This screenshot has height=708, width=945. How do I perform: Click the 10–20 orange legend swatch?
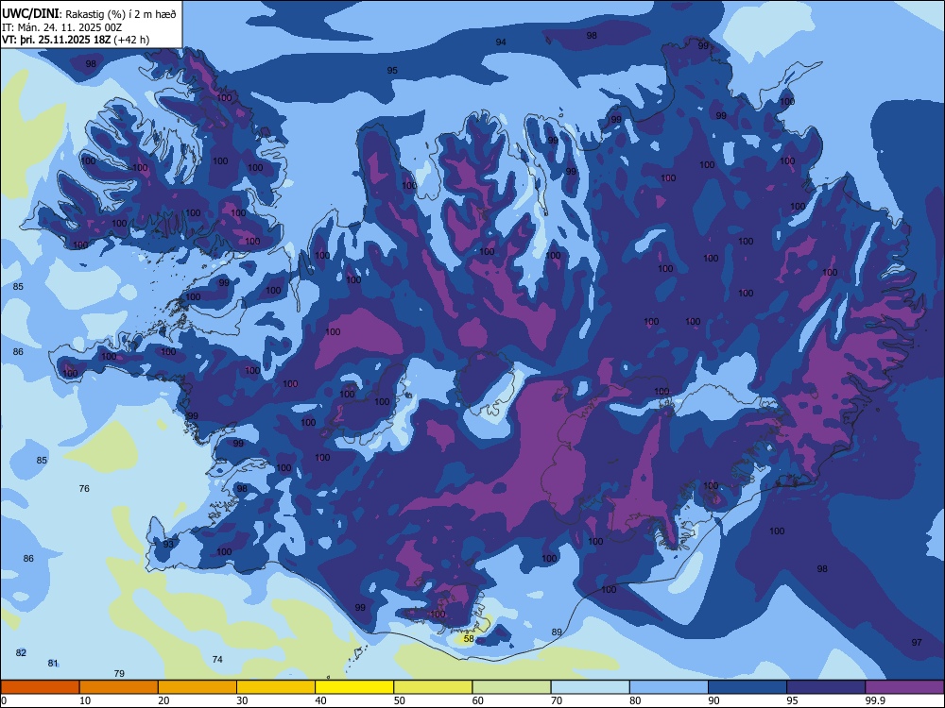[x=119, y=687]
